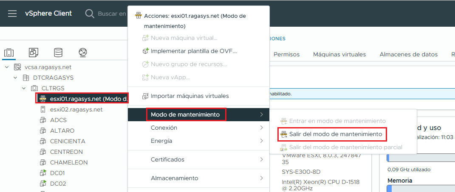Screen dimensions: 455x192
Task: Collapse the vcsa.ragasys.net tree node
Action: [7, 67]
